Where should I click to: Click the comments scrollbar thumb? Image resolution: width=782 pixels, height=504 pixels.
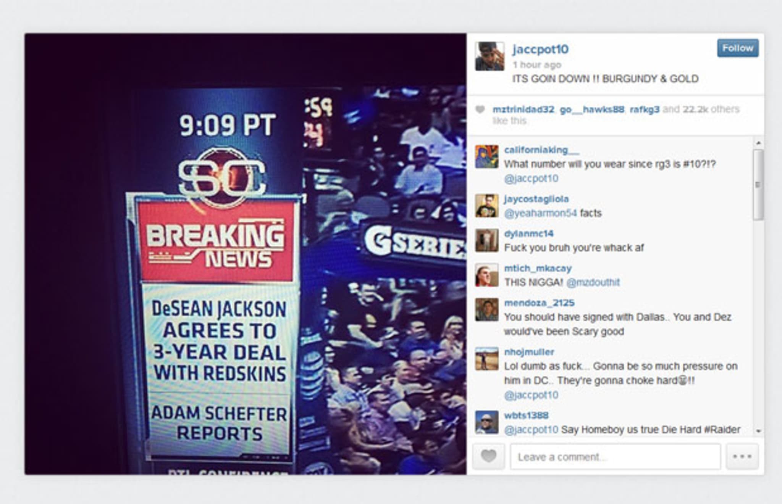click(x=758, y=185)
